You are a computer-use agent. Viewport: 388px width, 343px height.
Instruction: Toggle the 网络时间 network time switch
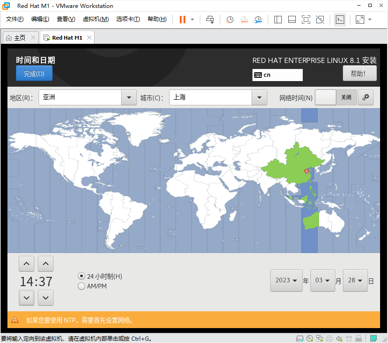(335, 97)
